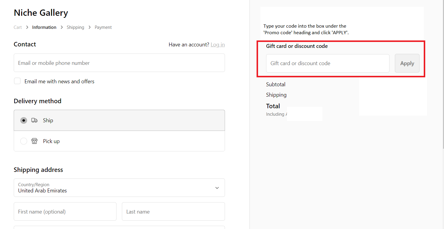Open the Niche Gallery store title
The width and height of the screenshot is (444, 229).
coord(41,13)
